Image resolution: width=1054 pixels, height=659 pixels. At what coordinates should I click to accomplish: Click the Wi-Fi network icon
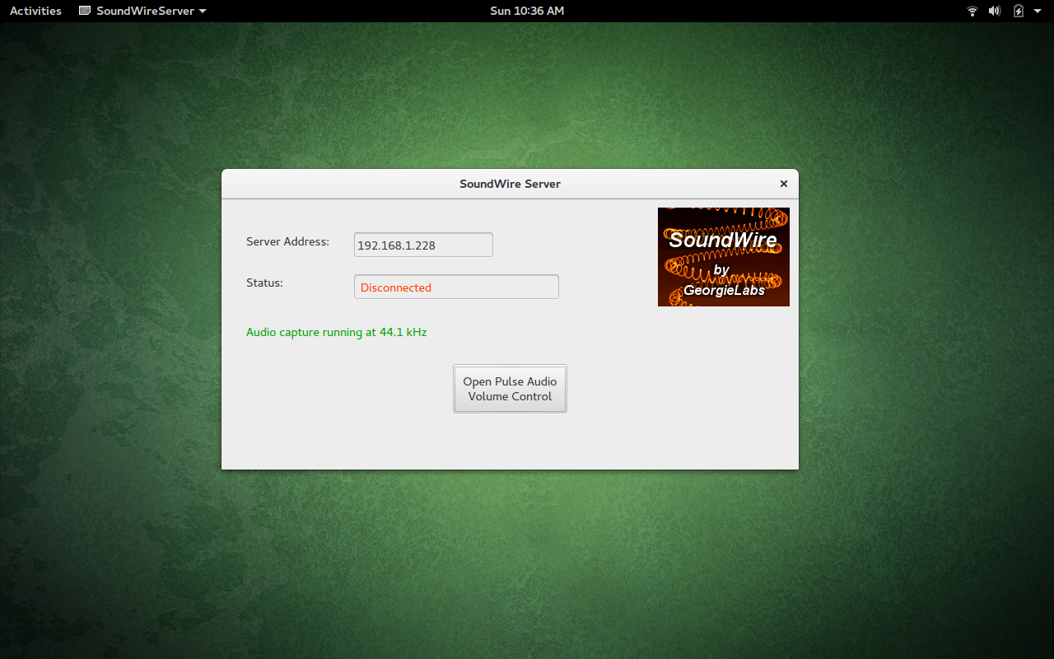pyautogui.click(x=972, y=11)
